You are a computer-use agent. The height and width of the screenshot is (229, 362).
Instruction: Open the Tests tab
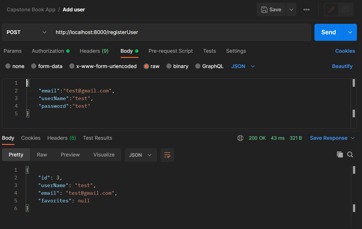tap(209, 51)
